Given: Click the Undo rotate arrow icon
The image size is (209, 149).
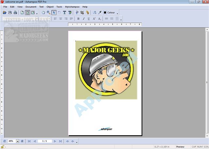Looking at the screenshot, I should point(59,12).
